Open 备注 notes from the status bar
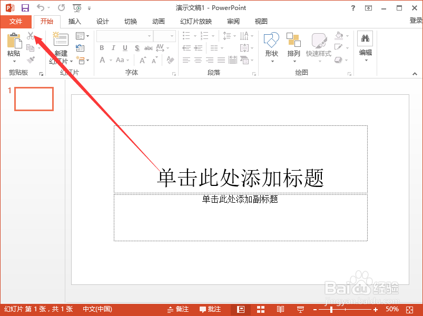 (x=179, y=309)
